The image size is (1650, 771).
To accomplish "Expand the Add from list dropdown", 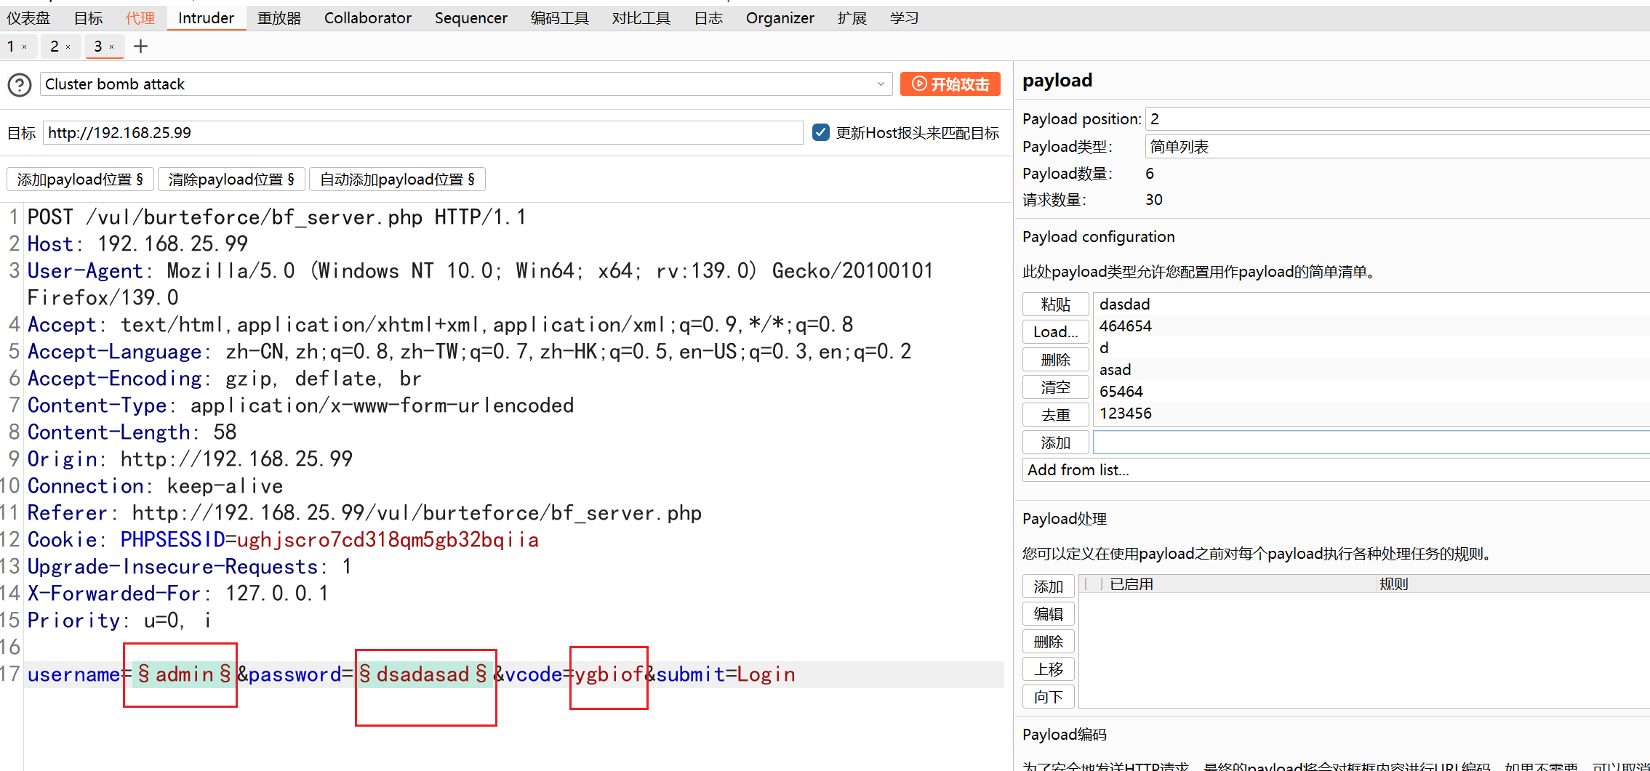I will point(1335,470).
